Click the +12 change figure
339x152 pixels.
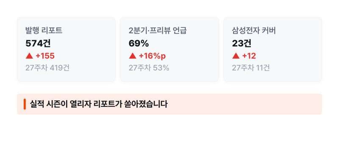[x=249, y=56]
